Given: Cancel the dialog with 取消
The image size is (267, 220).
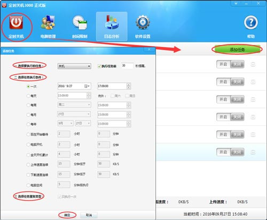Looking at the screenshot, I should (89, 215).
